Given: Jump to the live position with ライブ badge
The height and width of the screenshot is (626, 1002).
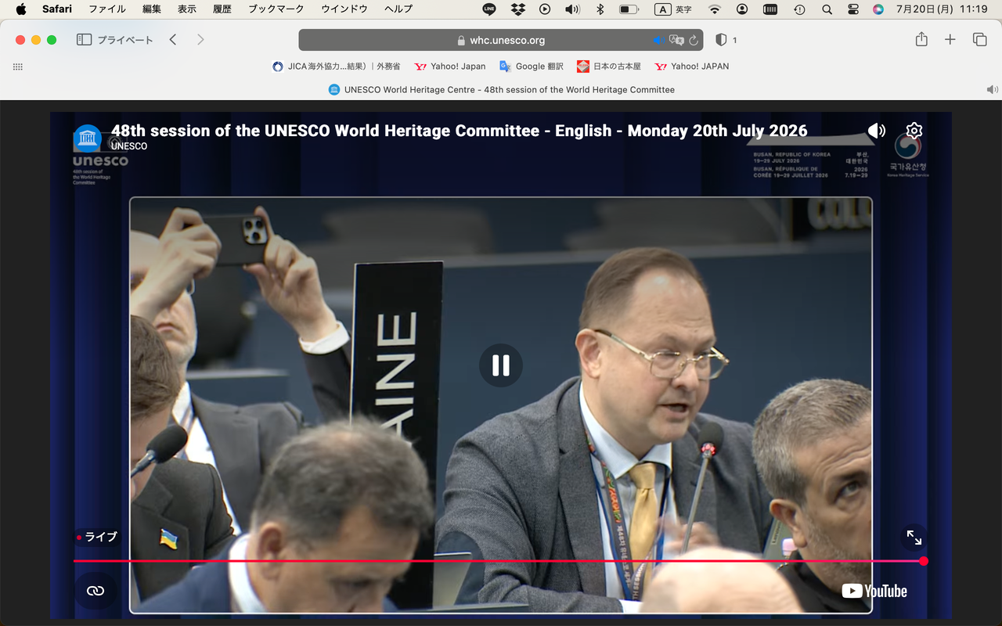Looking at the screenshot, I should click(x=97, y=537).
